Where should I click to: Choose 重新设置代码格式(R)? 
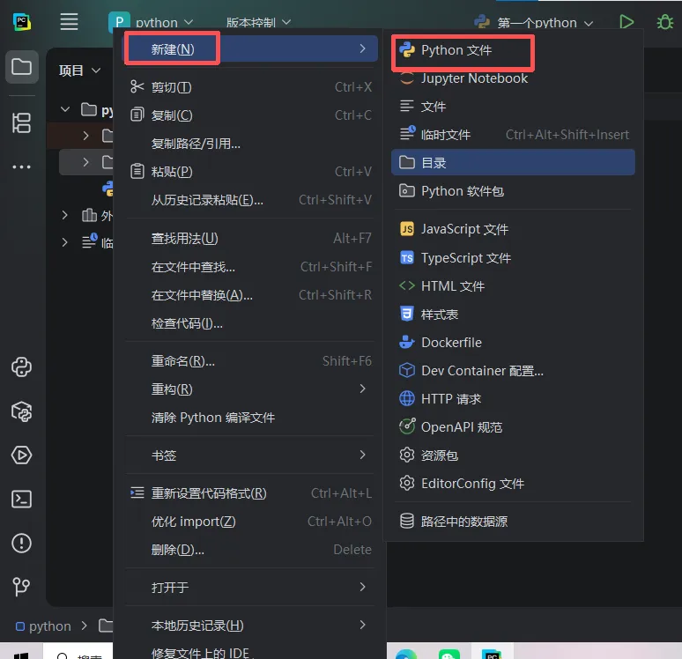(x=250, y=492)
